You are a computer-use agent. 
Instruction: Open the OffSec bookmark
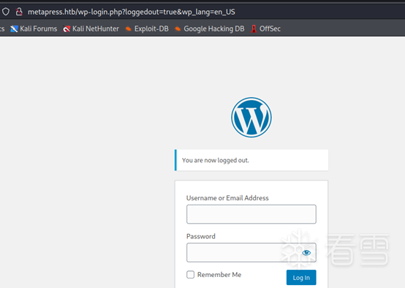265,29
